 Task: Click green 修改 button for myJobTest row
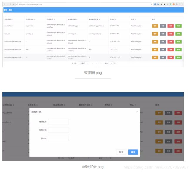coord(178,26)
